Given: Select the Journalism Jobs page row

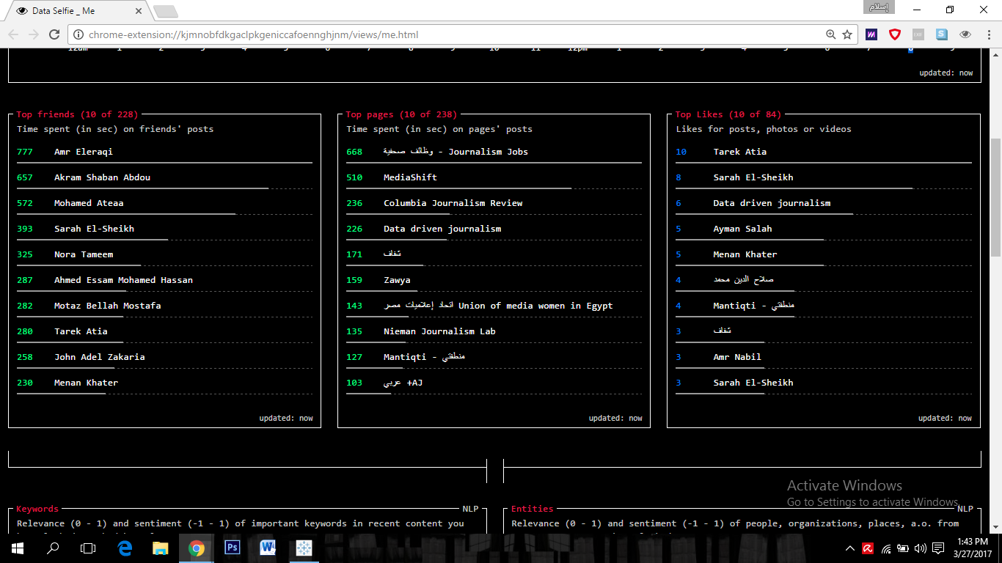Looking at the screenshot, I should click(494, 152).
